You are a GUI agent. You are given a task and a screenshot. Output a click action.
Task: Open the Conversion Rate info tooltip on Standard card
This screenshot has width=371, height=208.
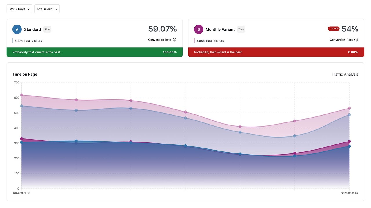pos(174,40)
